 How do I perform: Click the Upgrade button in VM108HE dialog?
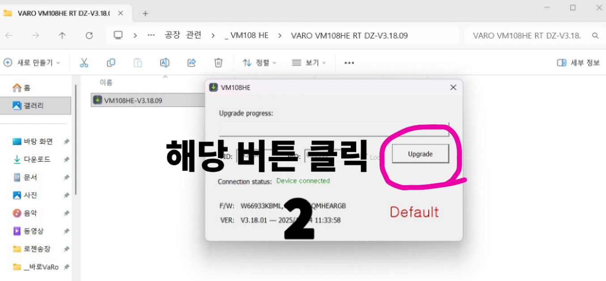tap(420, 153)
